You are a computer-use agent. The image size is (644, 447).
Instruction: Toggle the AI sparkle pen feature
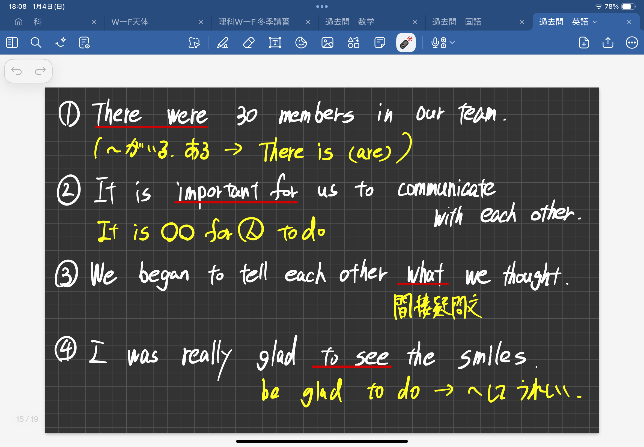[60, 43]
